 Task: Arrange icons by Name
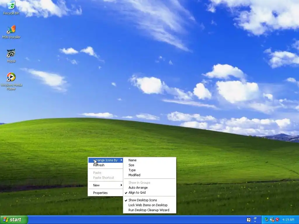click(150, 160)
